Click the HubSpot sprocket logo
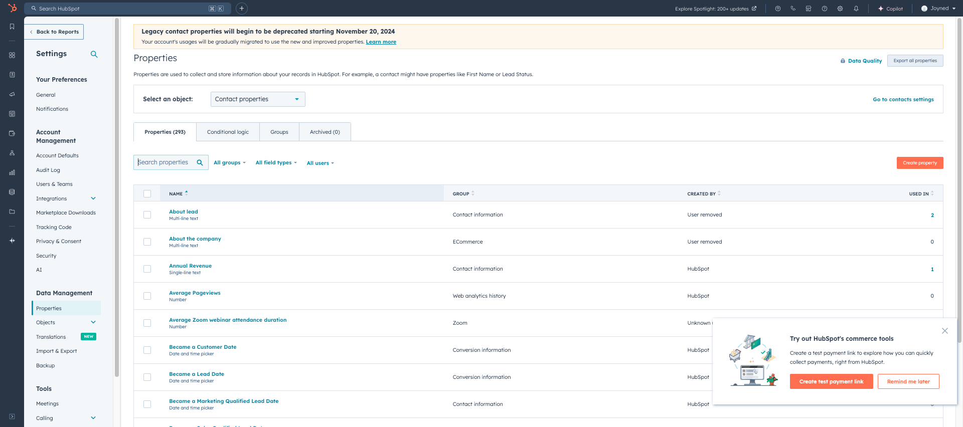The image size is (963, 427). pyautogui.click(x=12, y=8)
